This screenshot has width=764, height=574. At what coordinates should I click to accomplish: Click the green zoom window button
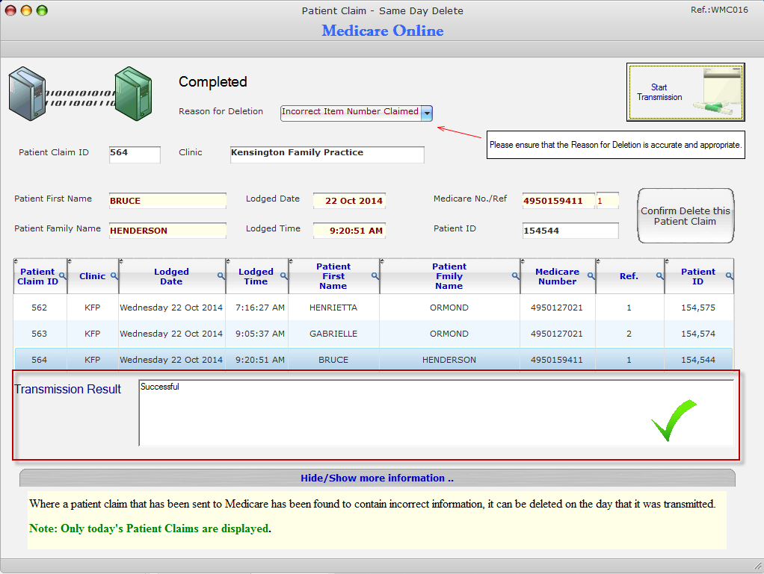pos(42,10)
